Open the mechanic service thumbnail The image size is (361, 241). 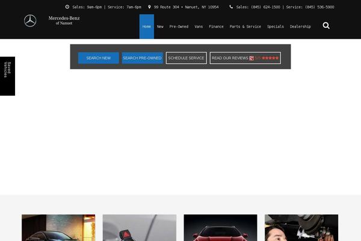click(301, 228)
